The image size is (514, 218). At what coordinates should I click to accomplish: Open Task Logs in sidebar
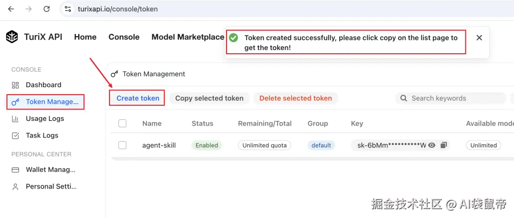pyautogui.click(x=42, y=135)
